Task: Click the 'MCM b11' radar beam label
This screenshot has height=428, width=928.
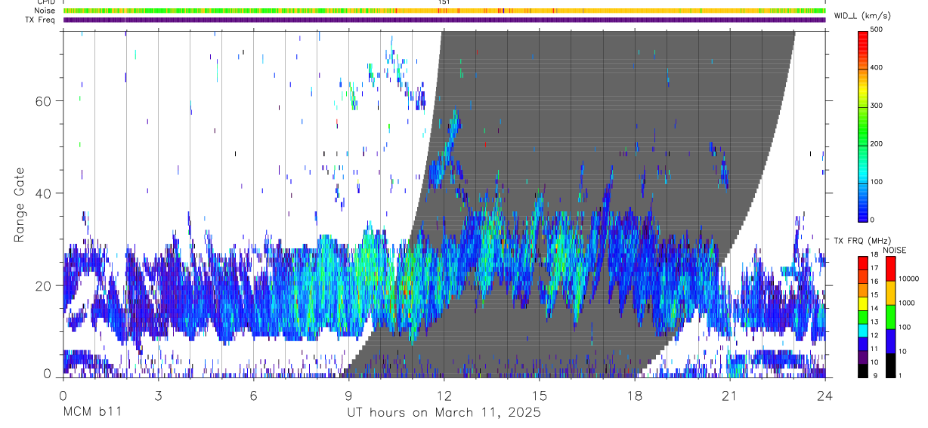Action: click(x=91, y=412)
